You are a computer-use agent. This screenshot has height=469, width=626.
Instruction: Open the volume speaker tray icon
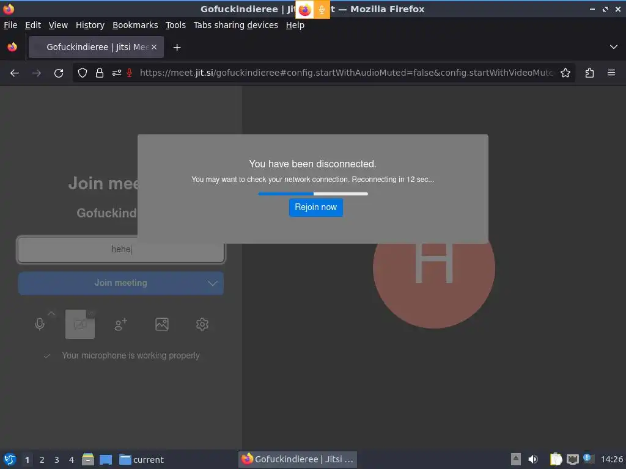(533, 459)
